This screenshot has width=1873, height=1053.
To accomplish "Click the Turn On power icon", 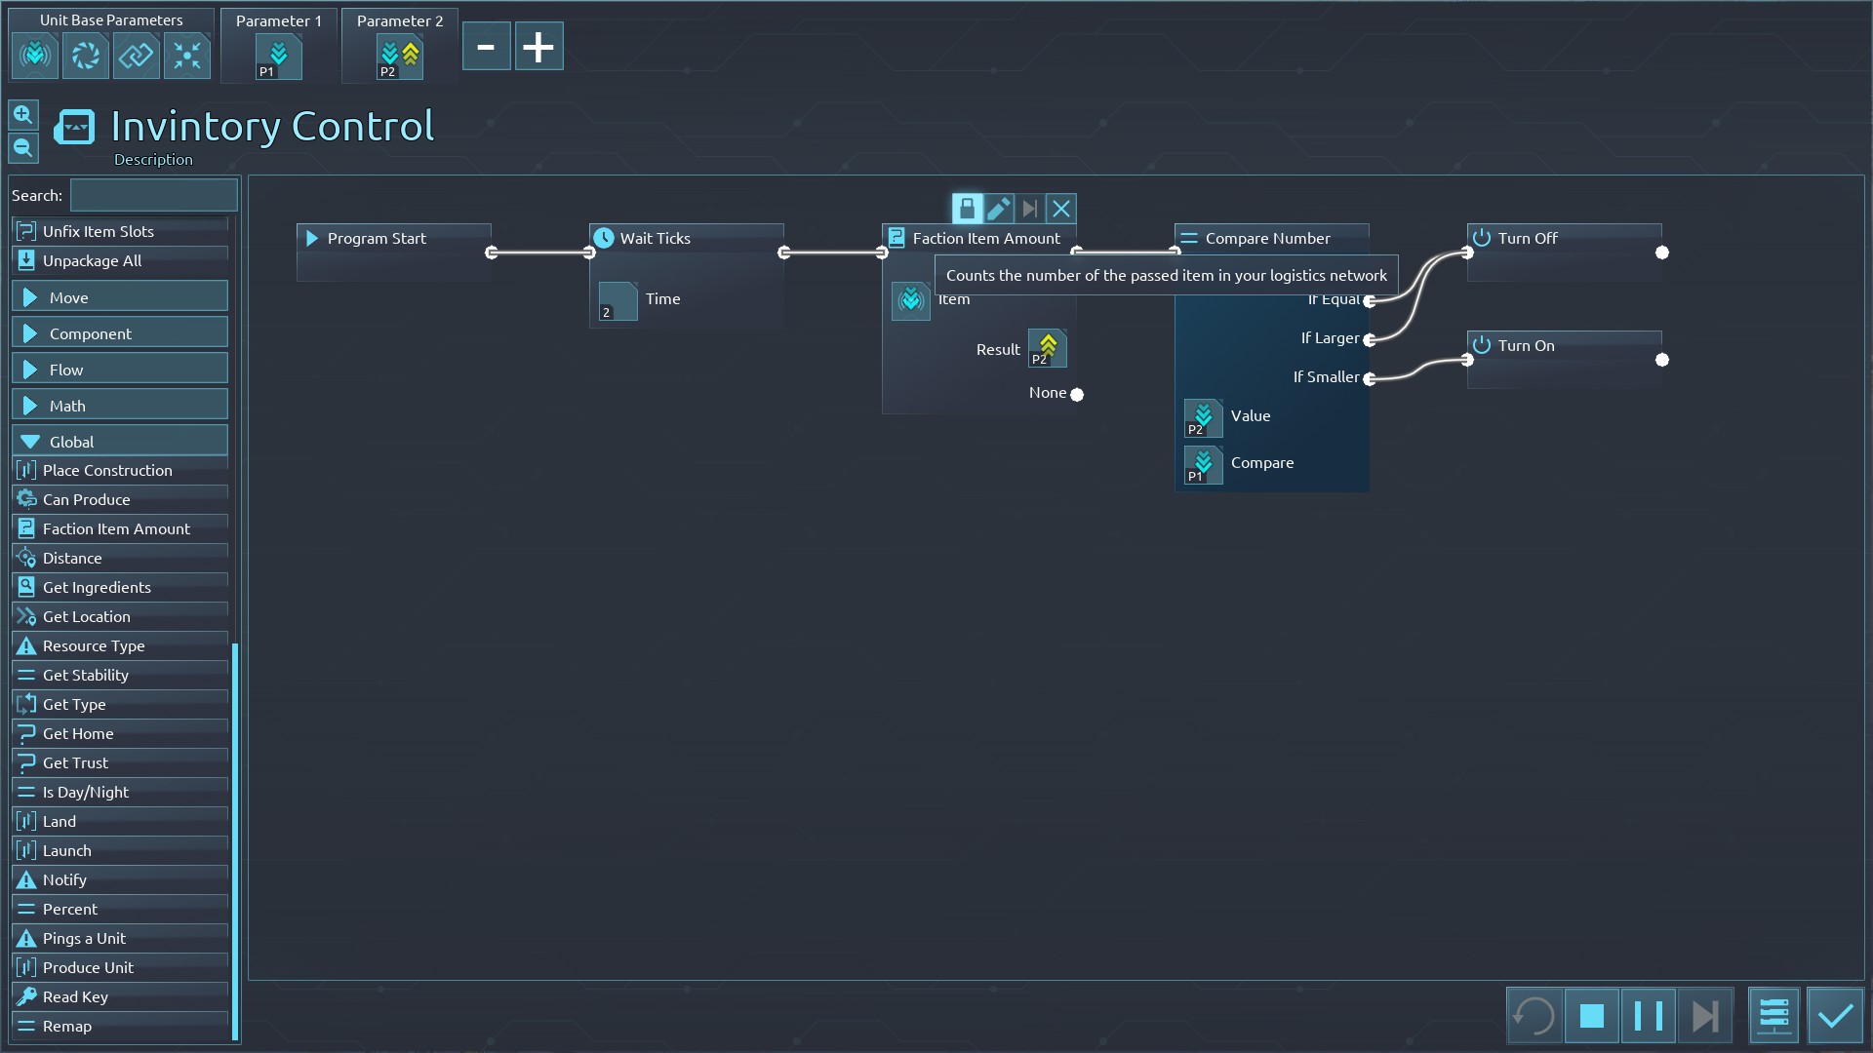I will [1481, 345].
